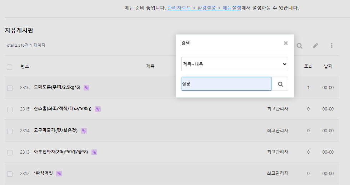Check the box for post 2314
Image resolution: width=350 pixels, height=185 pixels.
click(10, 131)
